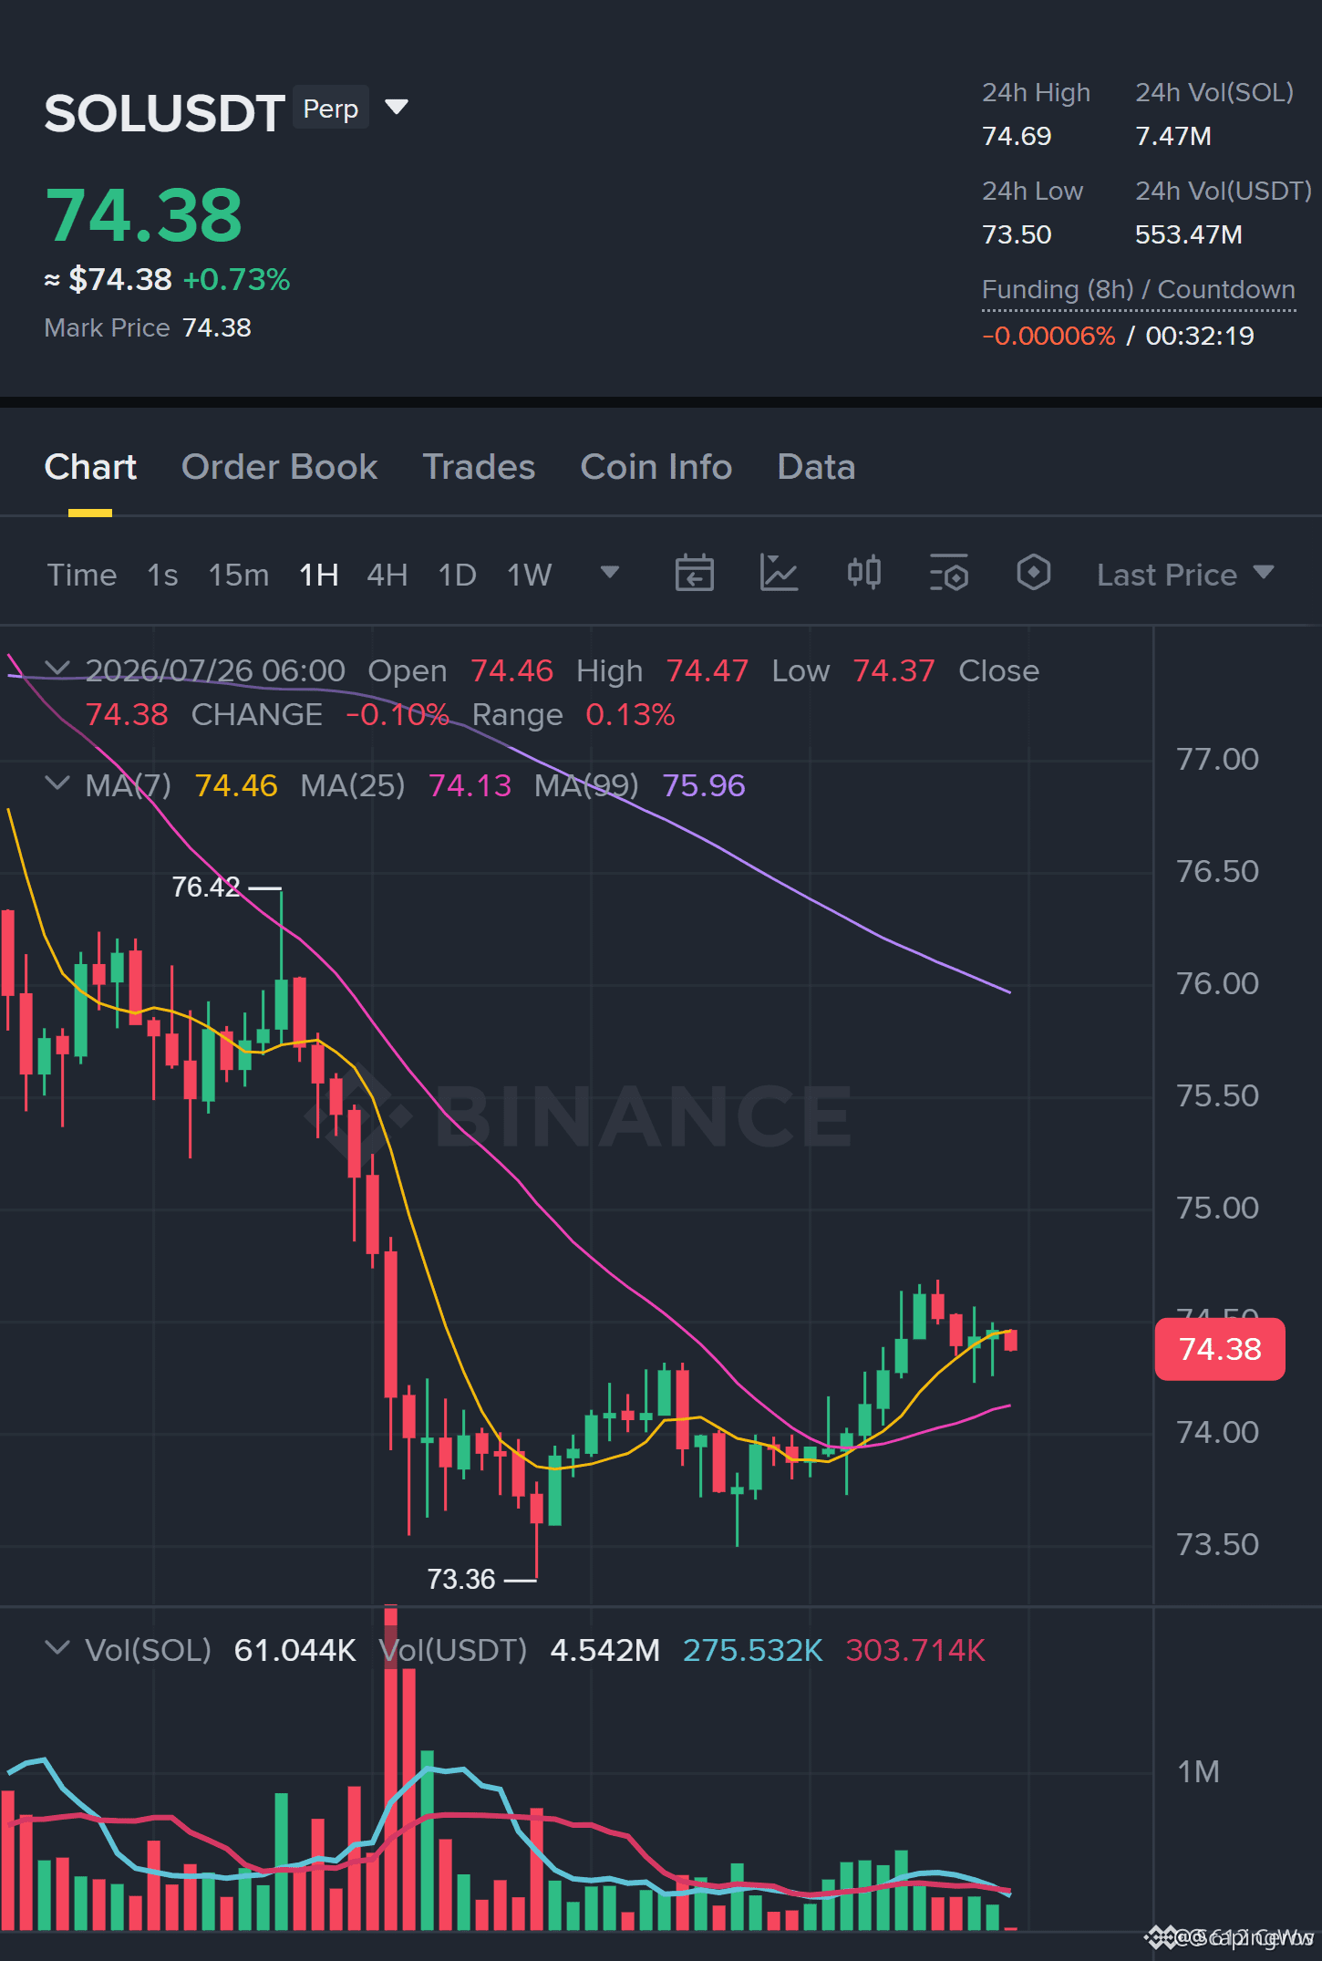Viewport: 1322px width, 1961px height.
Task: Open the calendar date jump icon
Action: (694, 574)
